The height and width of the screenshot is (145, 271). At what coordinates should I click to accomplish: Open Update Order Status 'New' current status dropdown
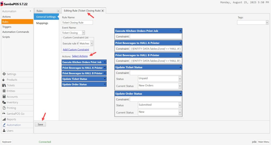180,112
